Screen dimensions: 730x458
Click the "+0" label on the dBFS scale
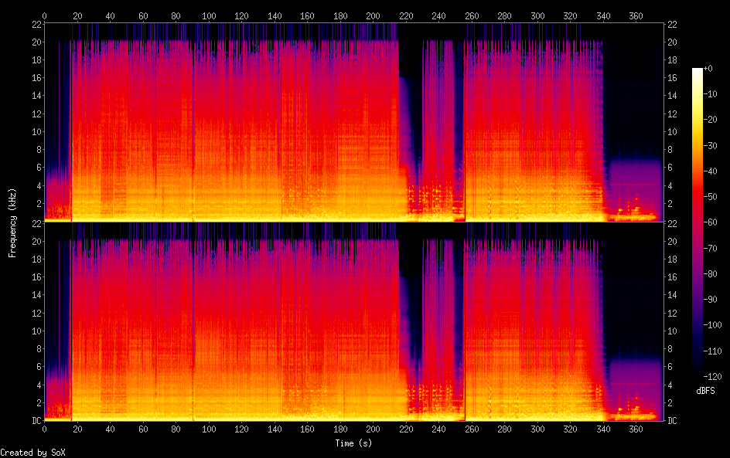708,68
